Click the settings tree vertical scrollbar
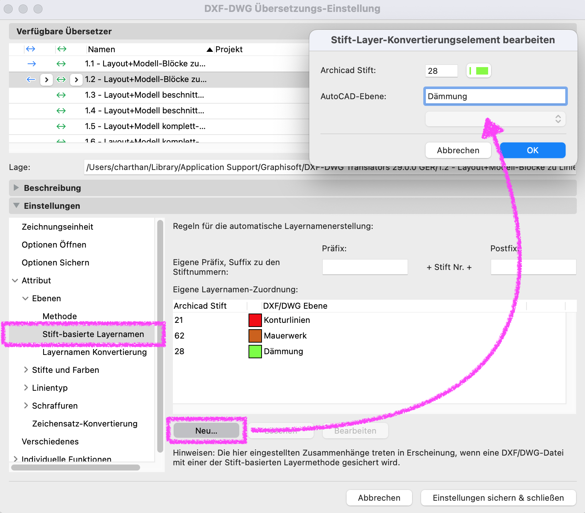Image resolution: width=585 pixels, height=513 pixels. pos(160,336)
